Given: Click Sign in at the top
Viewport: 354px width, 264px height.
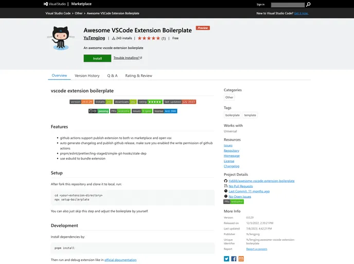Looking at the screenshot, I should pyautogui.click(x=260, y=5).
